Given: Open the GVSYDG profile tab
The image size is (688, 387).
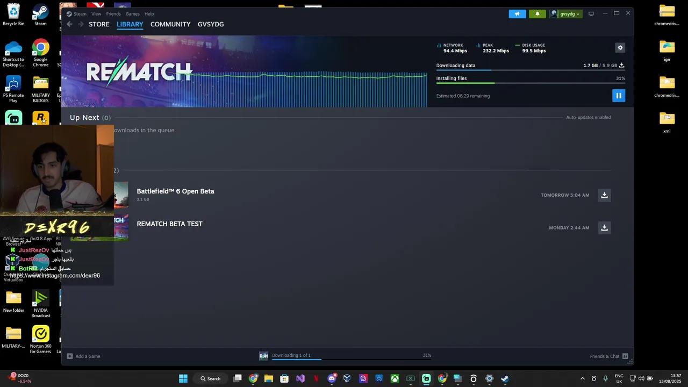Looking at the screenshot, I should pos(211,24).
